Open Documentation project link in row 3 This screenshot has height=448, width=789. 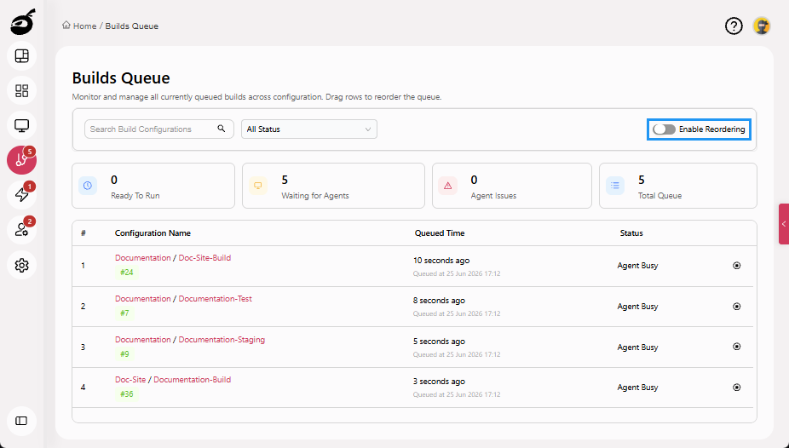pyautogui.click(x=143, y=339)
